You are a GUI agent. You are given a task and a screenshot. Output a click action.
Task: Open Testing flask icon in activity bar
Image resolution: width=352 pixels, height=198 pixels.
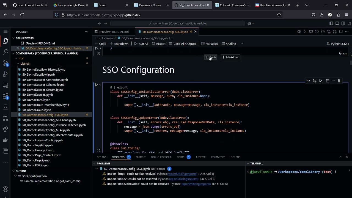coord(5,107)
